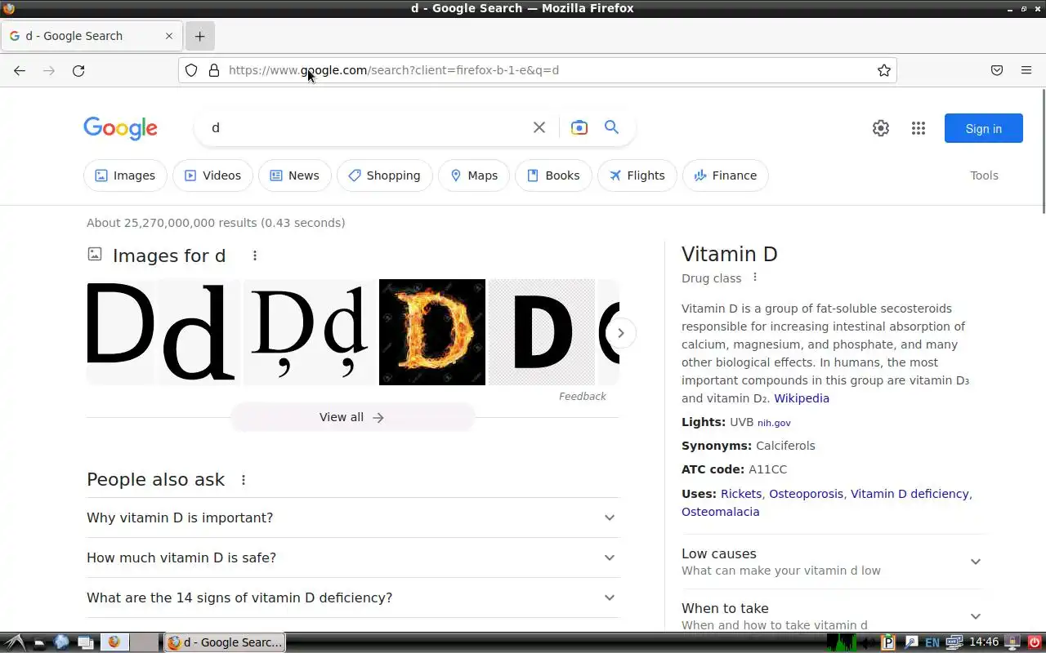Click the page vertical scrollbar

1042,151
